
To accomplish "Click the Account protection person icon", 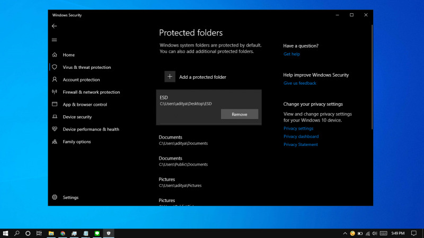I will point(55,79).
